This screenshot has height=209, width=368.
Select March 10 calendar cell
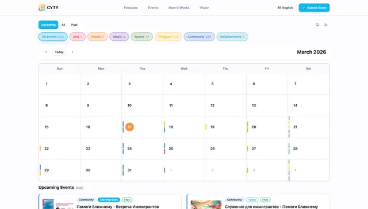[x=143, y=105]
